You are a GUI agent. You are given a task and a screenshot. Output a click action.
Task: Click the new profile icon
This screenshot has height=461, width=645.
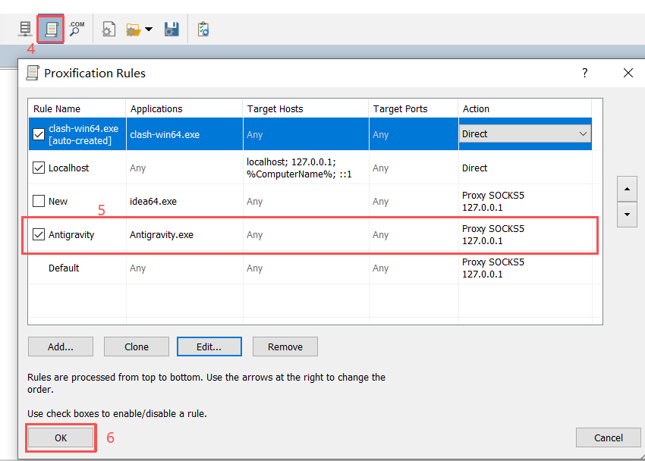109,30
